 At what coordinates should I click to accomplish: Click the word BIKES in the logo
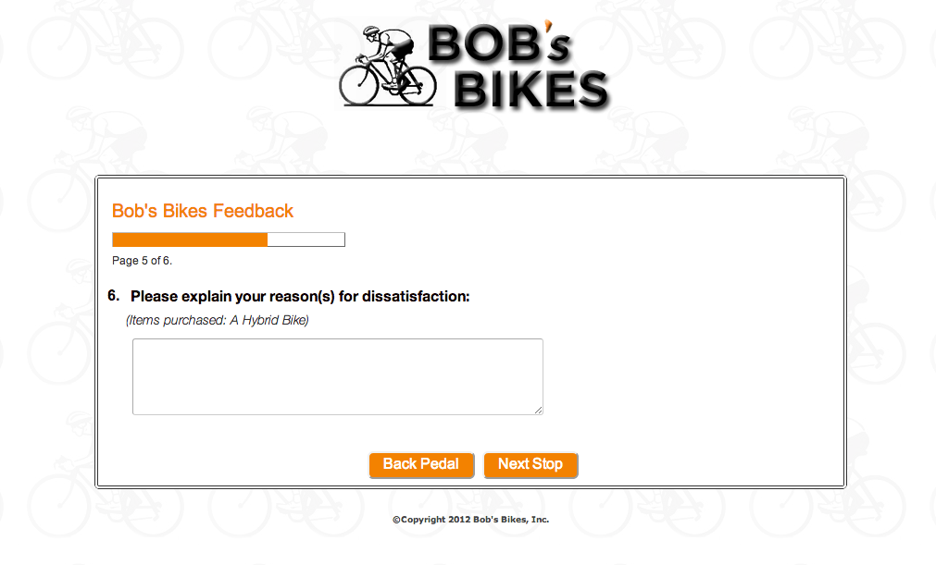[530, 90]
